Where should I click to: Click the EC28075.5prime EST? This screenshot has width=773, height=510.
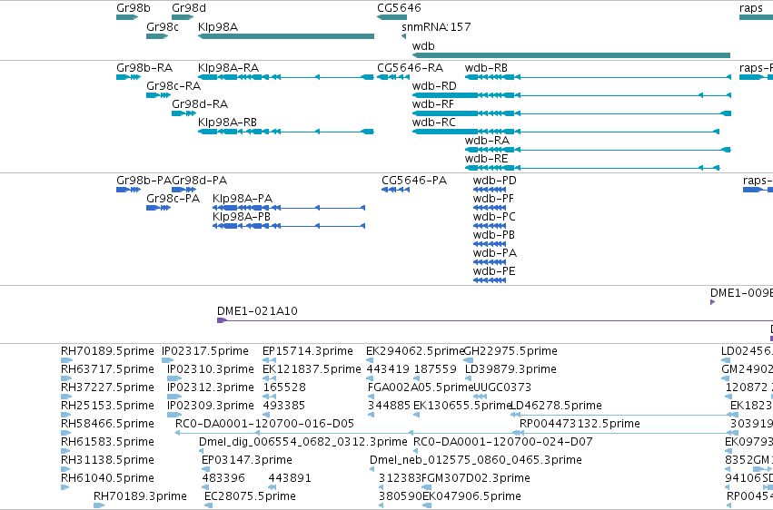210,506
